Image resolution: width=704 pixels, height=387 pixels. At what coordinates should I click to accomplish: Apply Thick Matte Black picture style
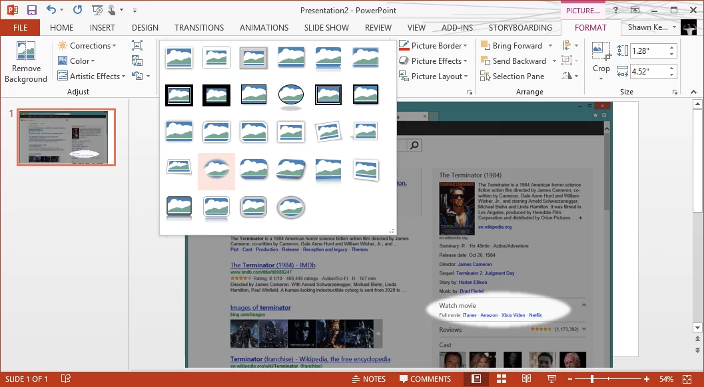[x=216, y=95]
